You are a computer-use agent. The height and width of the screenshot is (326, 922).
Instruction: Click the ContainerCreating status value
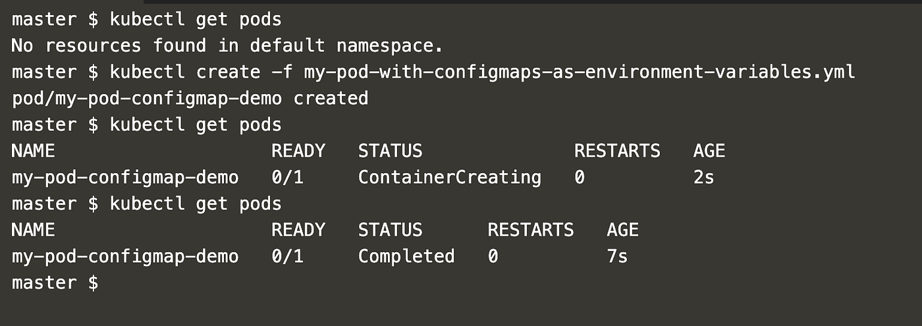click(450, 177)
